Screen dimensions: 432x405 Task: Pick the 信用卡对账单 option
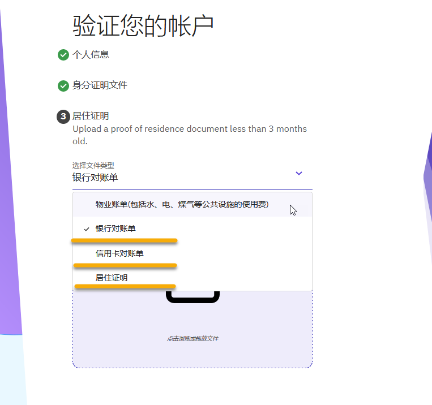[x=193, y=253]
